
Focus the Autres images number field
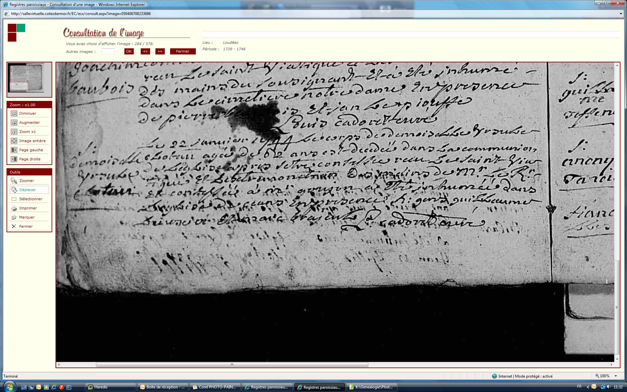[108, 51]
